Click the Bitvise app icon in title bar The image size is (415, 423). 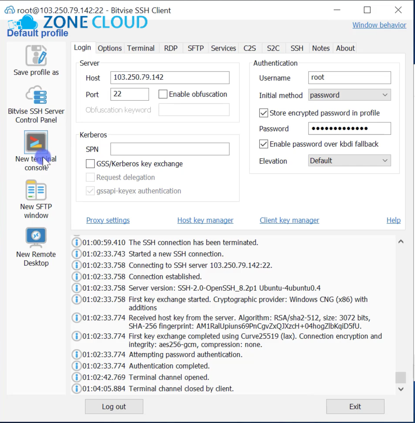[10, 10]
